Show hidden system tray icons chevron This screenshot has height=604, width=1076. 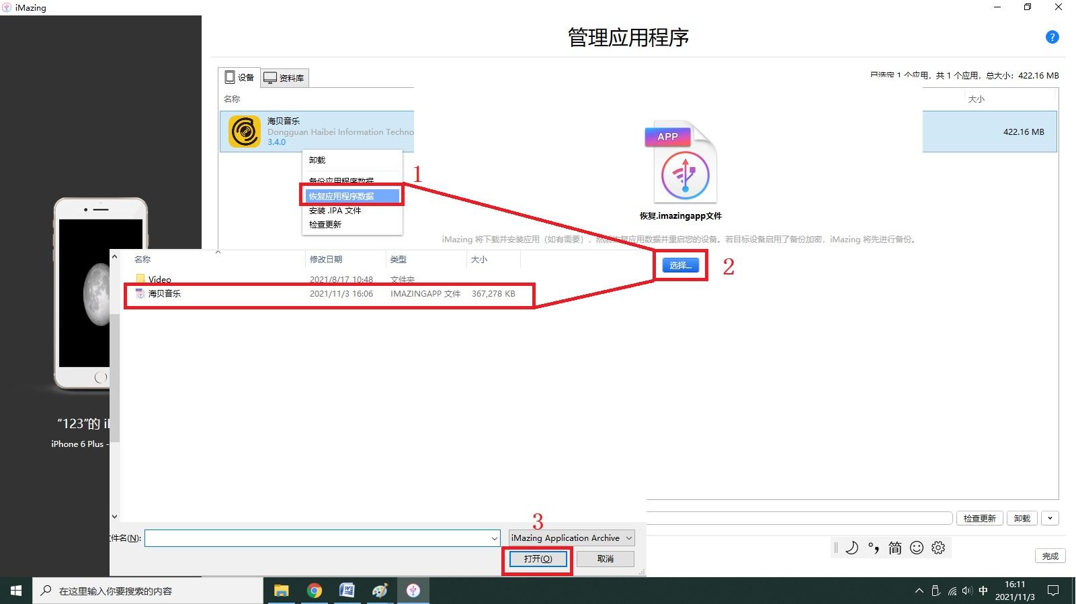tap(919, 591)
